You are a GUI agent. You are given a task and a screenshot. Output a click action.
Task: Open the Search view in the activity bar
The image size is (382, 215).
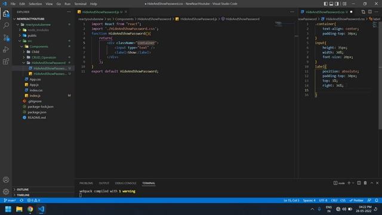pos(6,25)
